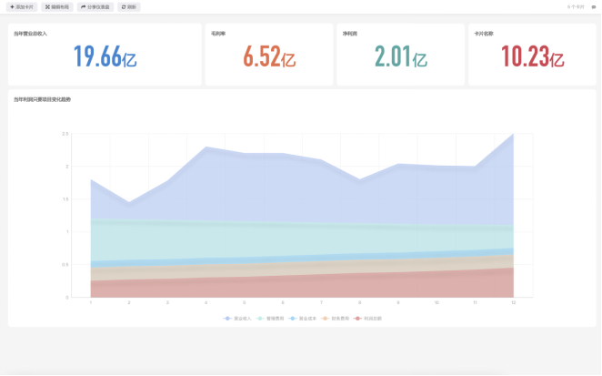This screenshot has height=376, width=602.
Task: Open 编辑布局 layout editing mode
Action: click(x=57, y=7)
